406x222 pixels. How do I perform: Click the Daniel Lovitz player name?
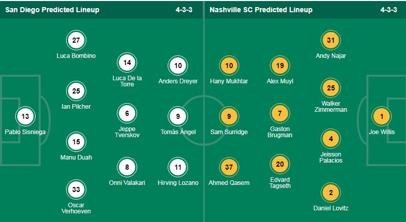(331, 208)
